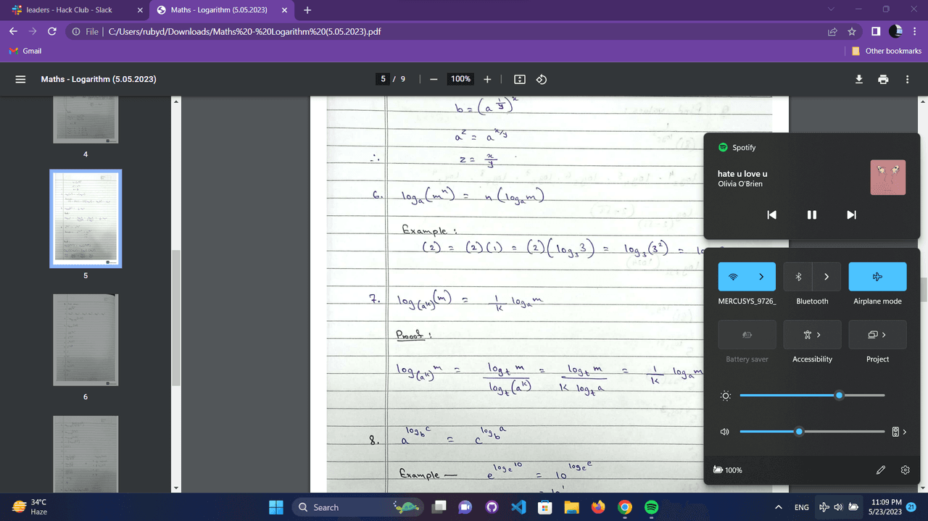The height and width of the screenshot is (521, 928).
Task: Click the volume slider
Action: pyautogui.click(x=799, y=431)
